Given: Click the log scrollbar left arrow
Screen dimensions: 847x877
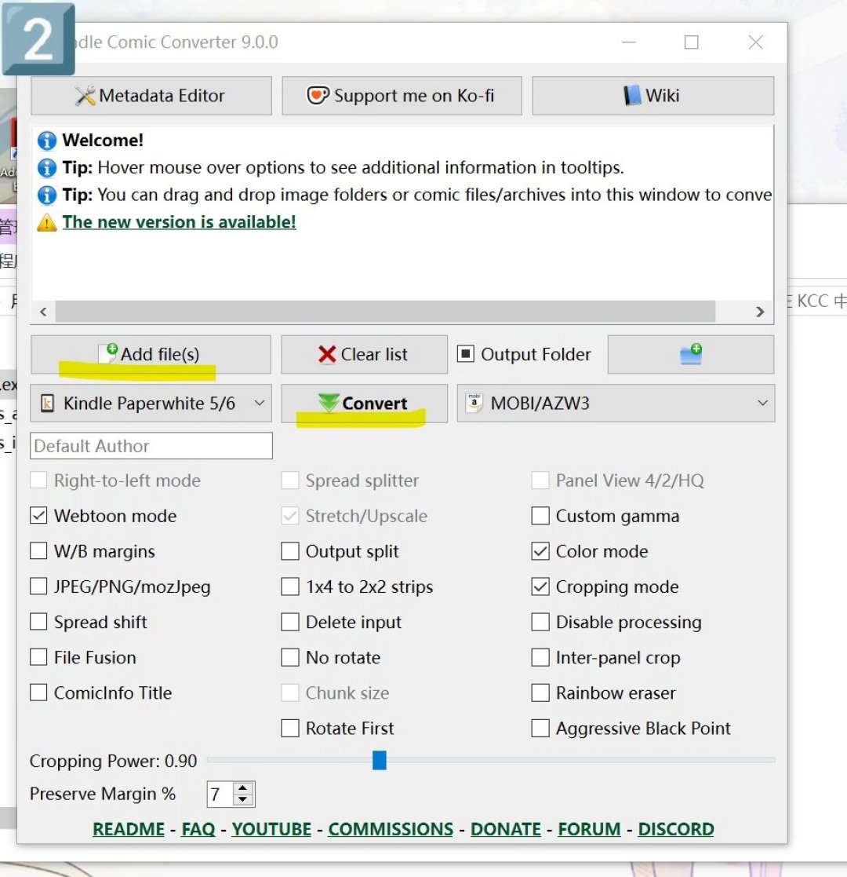Looking at the screenshot, I should point(44,312).
